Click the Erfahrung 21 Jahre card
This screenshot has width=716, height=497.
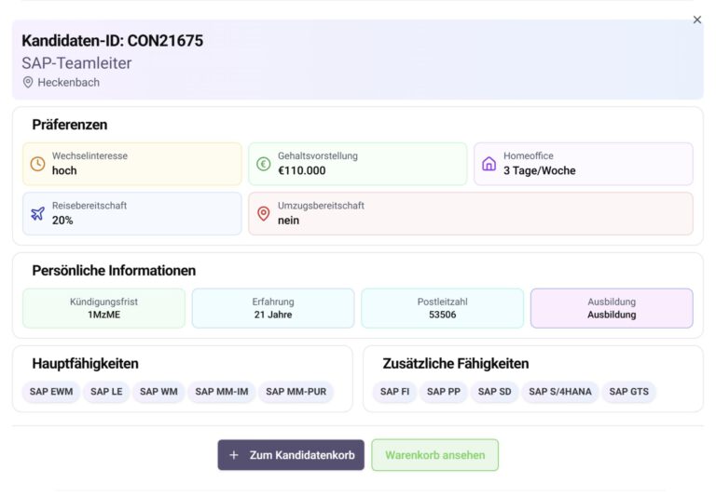[273, 308]
